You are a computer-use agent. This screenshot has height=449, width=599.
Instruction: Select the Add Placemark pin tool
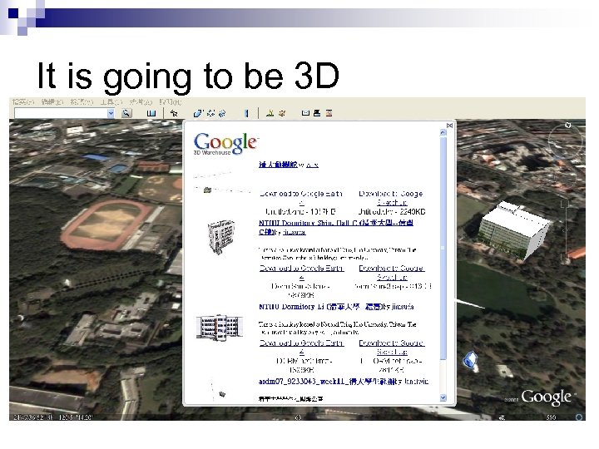tap(174, 113)
